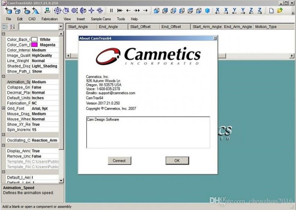Click the white Color_Back swatch
Screen dimensions: 296x210
34,39
